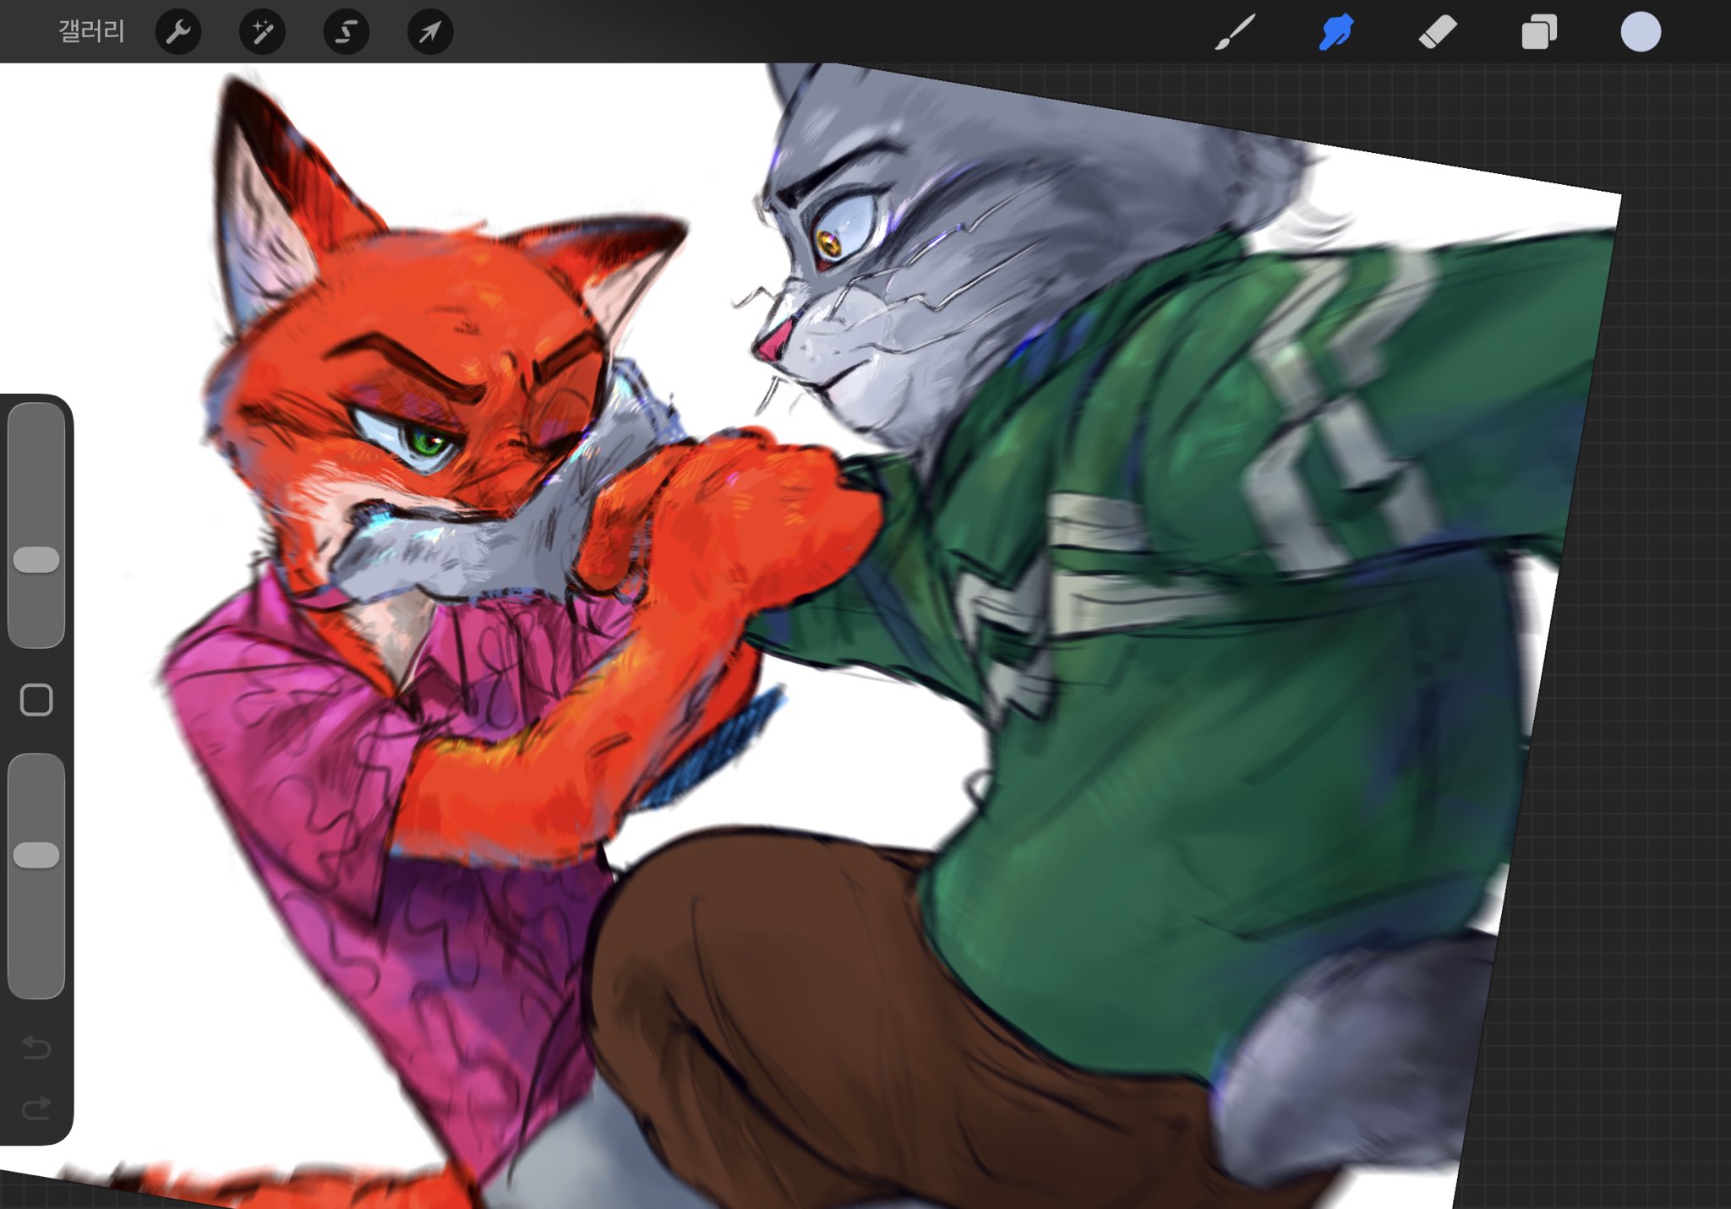
Task: Tap the active blue Smudge tool
Action: tap(1336, 32)
